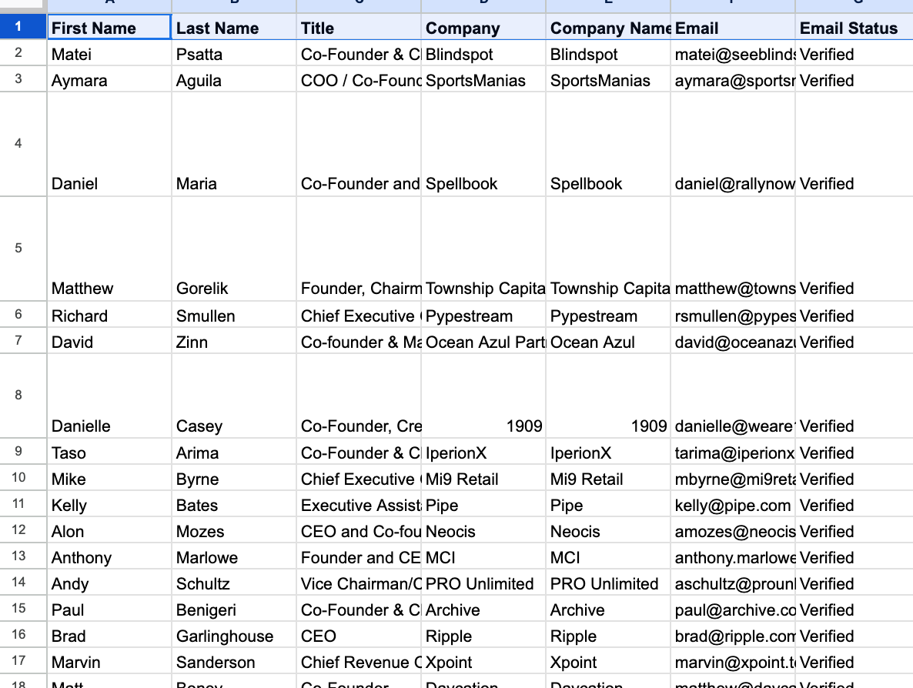Click the email cell starting 'rsmullen@pypes'

click(733, 315)
